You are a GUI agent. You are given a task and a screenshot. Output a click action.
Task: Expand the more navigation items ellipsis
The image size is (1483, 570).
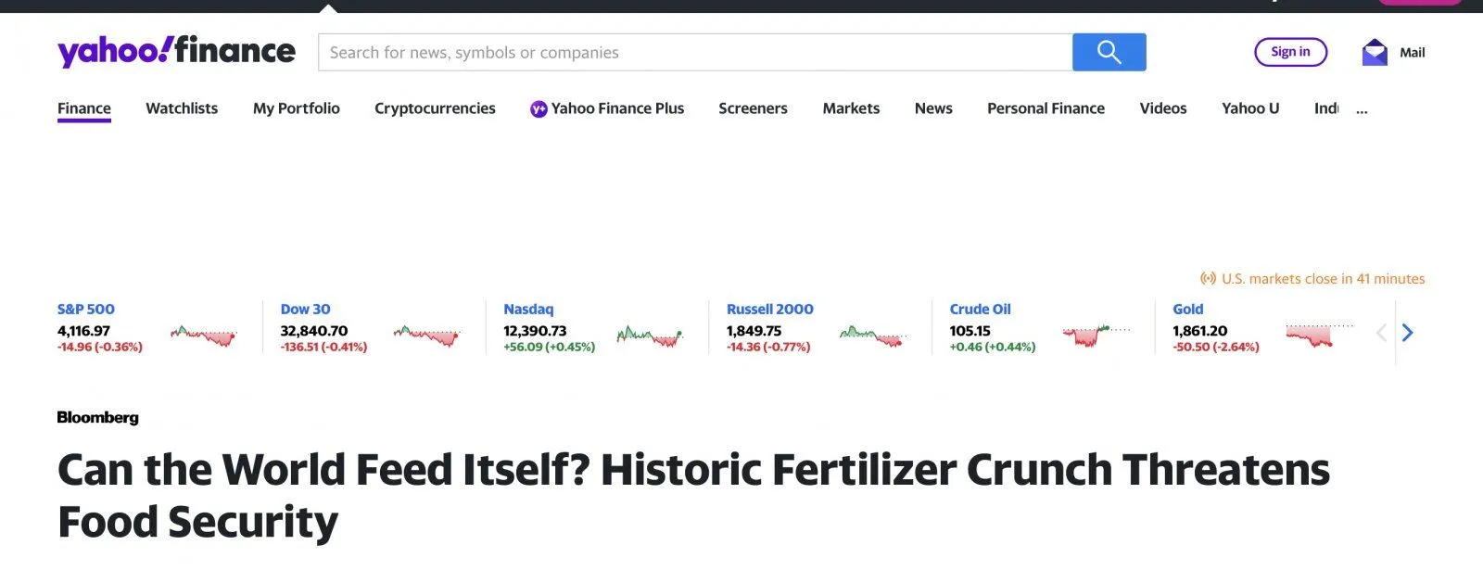point(1362,109)
